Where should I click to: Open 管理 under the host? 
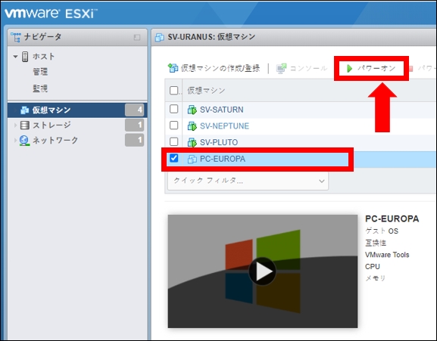40,72
